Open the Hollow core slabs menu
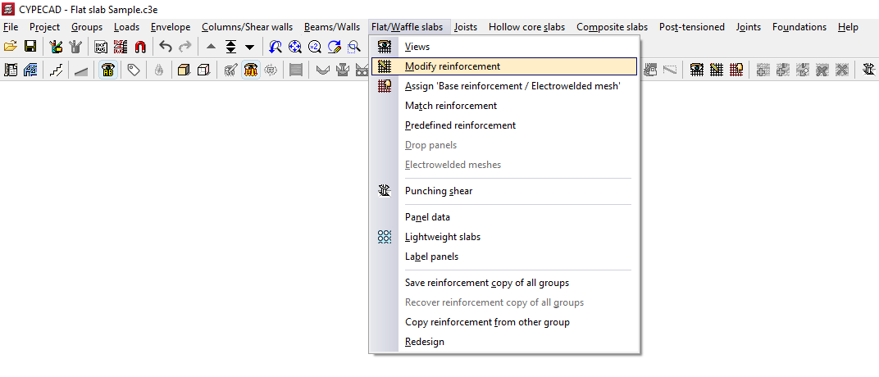 point(527,27)
